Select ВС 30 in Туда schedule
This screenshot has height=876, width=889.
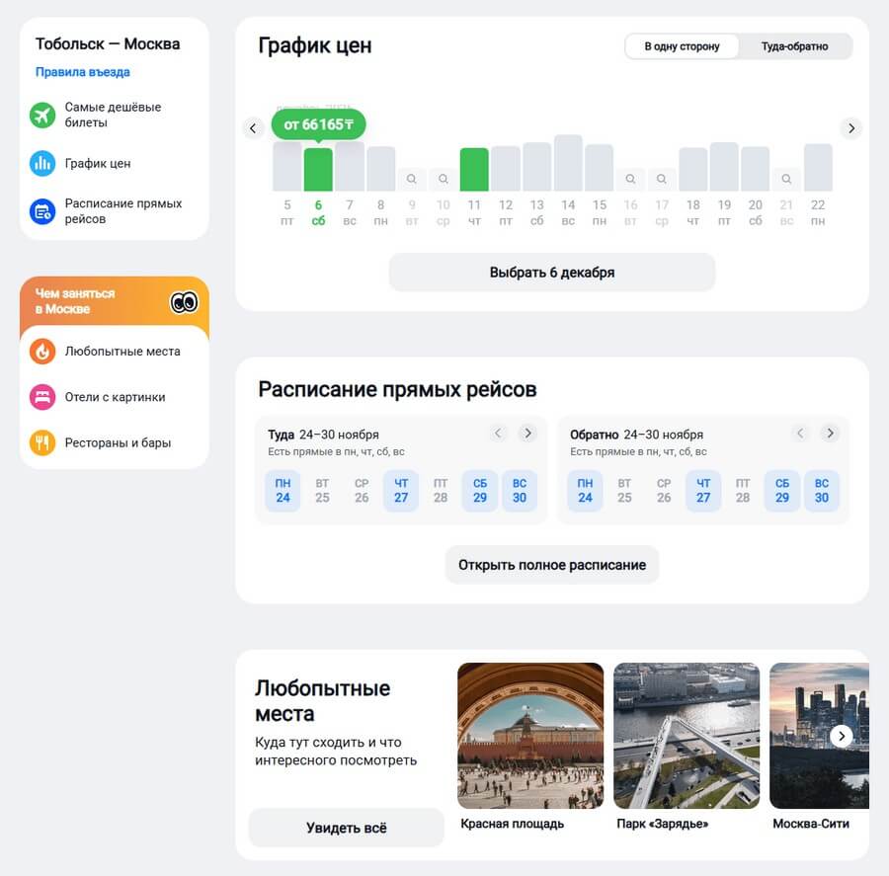520,491
